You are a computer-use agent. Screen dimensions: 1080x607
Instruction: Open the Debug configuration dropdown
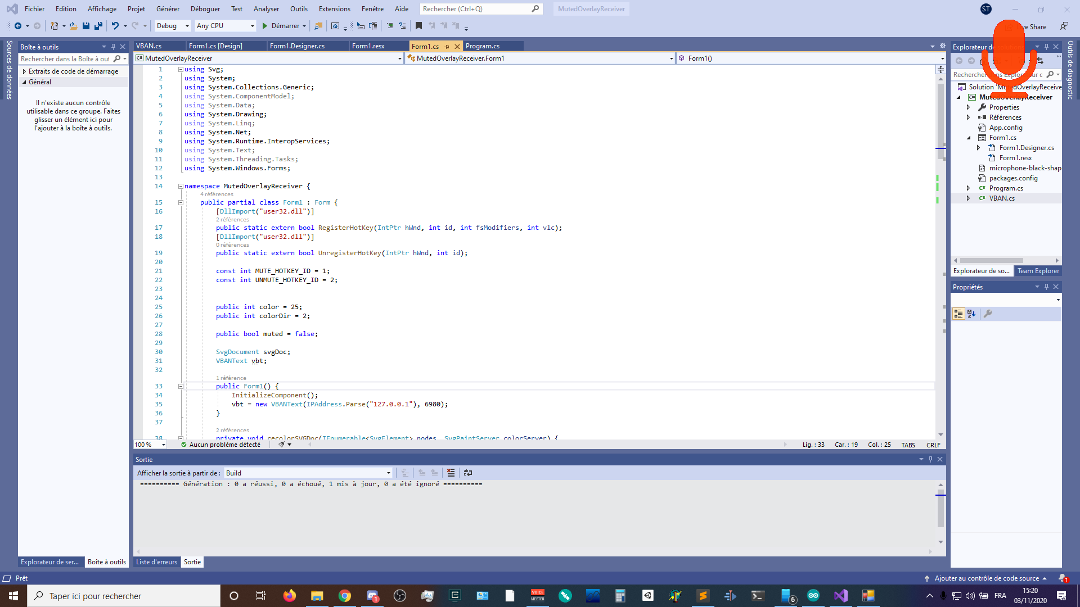click(x=172, y=26)
